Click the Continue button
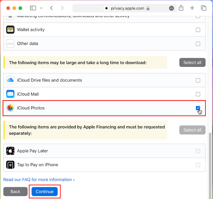 pyautogui.click(x=45, y=191)
